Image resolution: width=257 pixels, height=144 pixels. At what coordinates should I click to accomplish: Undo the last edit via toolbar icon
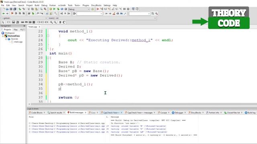[x=20, y=9]
